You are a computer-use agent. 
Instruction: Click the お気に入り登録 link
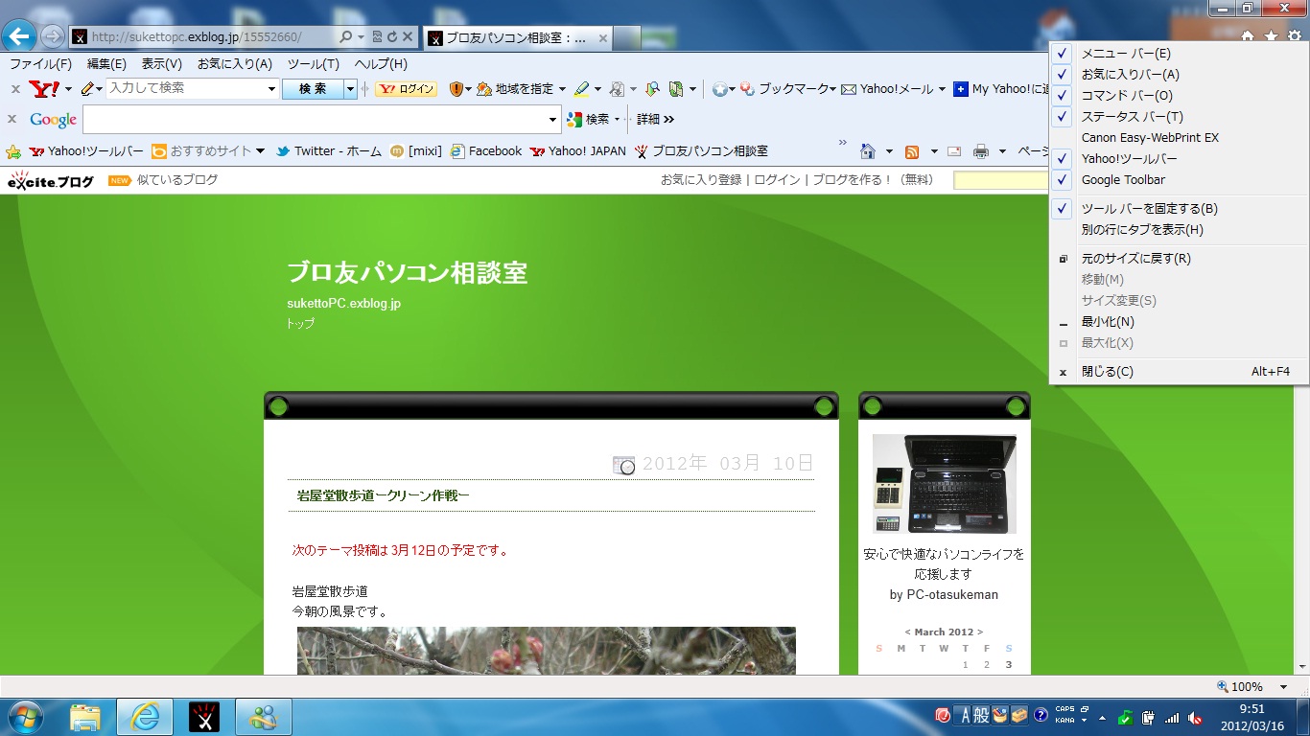tap(701, 180)
